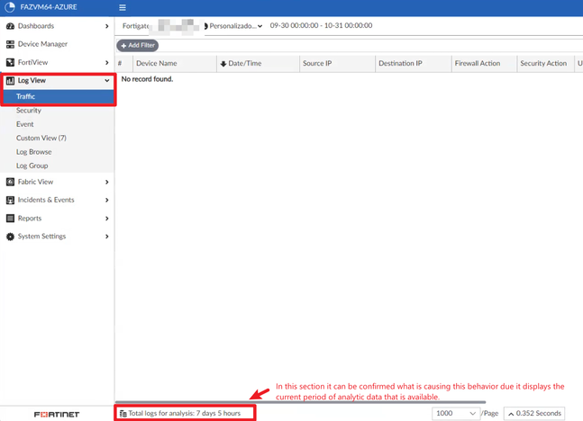The width and height of the screenshot is (583, 421).
Task: Expand the FortiView chevron
Action: [x=107, y=62]
